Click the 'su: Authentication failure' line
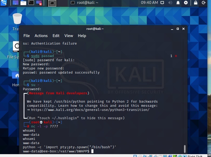This screenshot has height=157, width=211. [50, 43]
